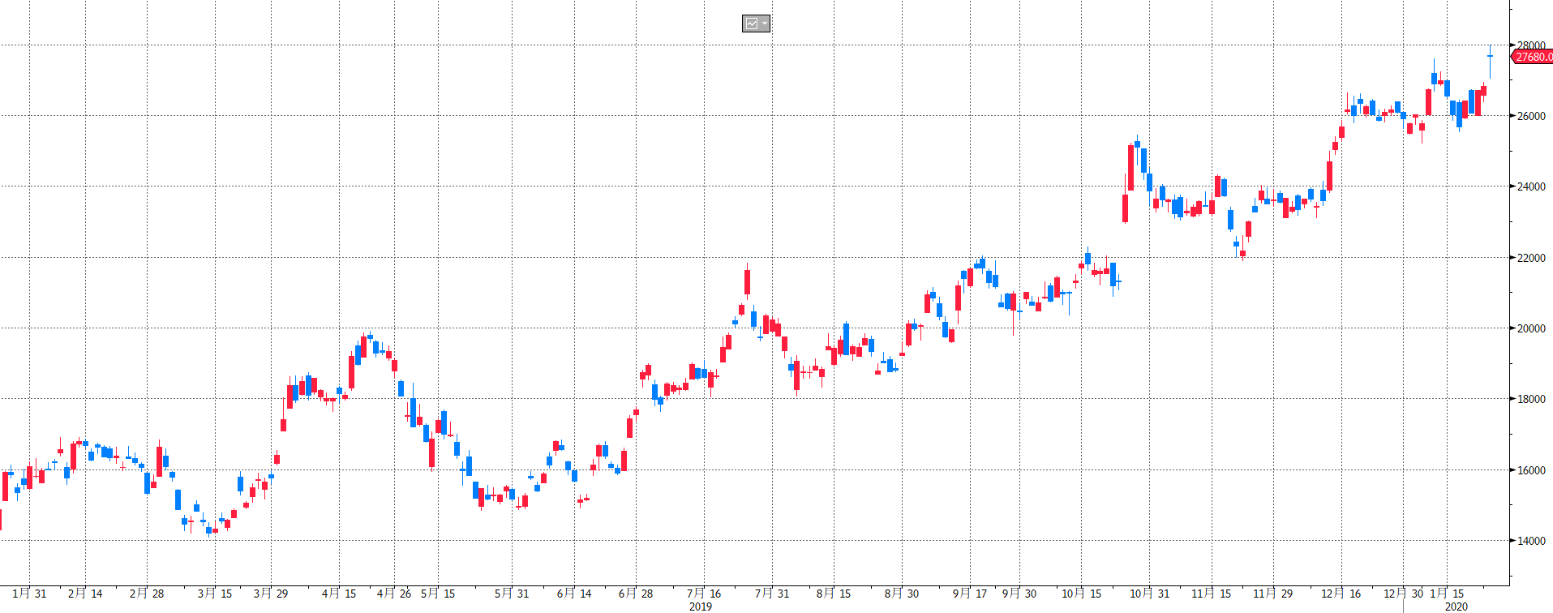Open the chart type dropdown arrow
1553x613 pixels.
point(764,24)
